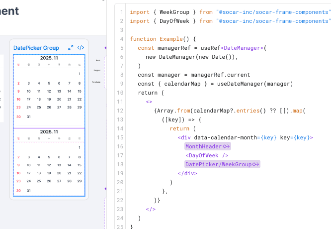Click the second calendar's pink dashed weekday divider
Viewport: 331px width, 229px height.
pyautogui.click(x=49, y=142)
